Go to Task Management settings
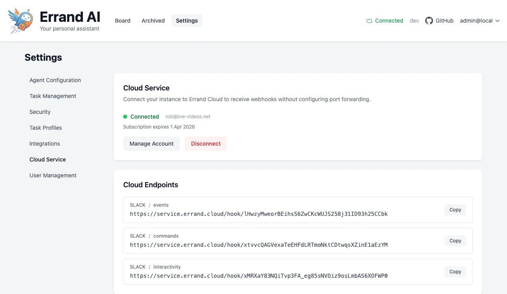The width and height of the screenshot is (507, 294). (53, 96)
